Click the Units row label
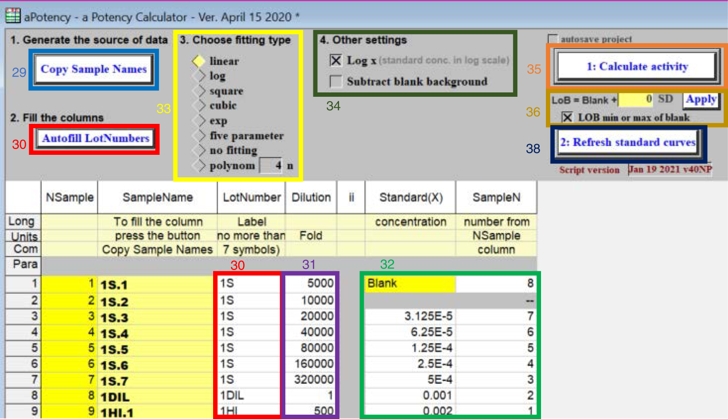This screenshot has height=419, width=728. (x=23, y=236)
